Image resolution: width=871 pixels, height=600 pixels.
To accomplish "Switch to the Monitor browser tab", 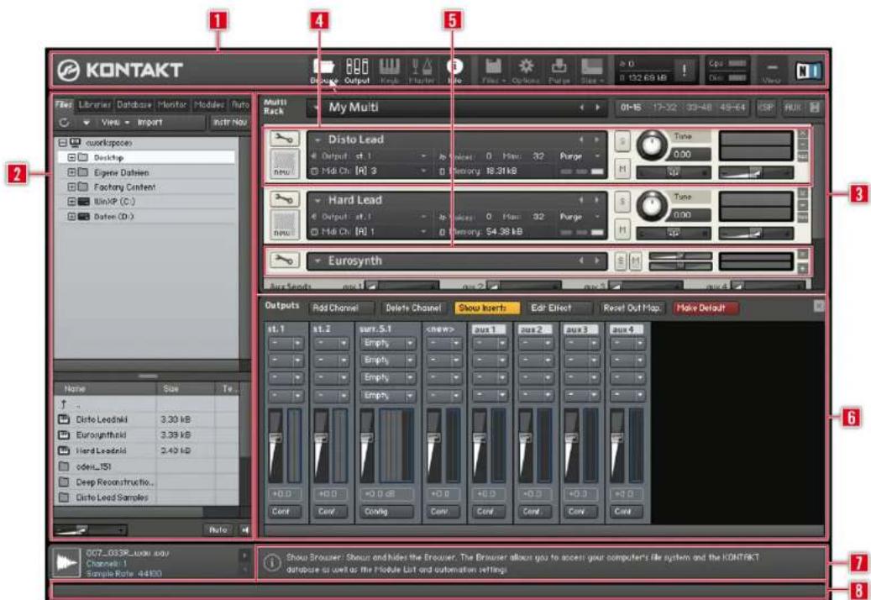I will click(x=172, y=104).
